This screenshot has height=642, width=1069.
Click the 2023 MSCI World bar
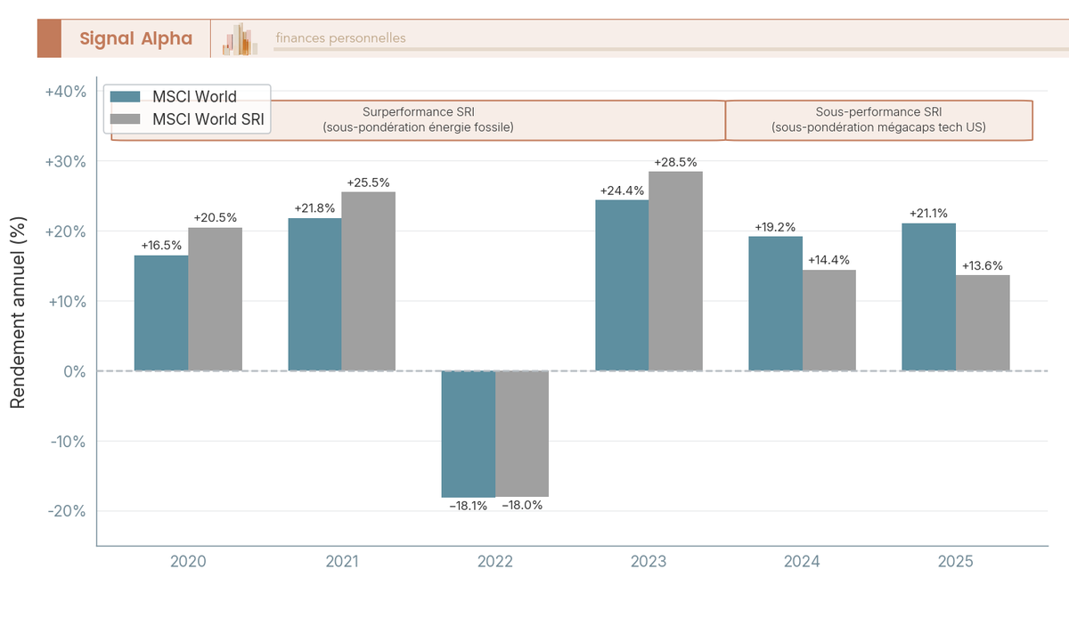622,286
